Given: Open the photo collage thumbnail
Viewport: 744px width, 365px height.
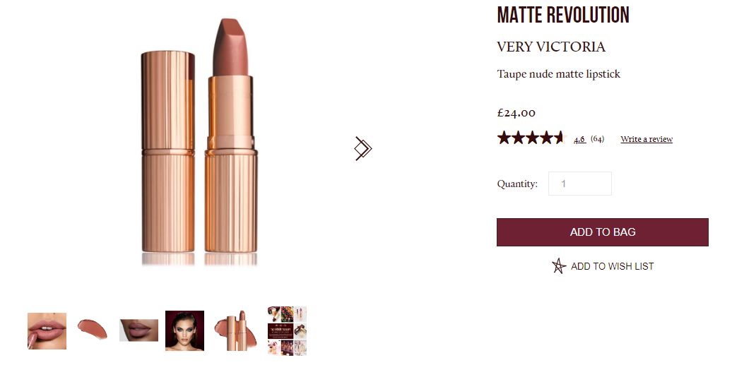Looking at the screenshot, I should (287, 330).
